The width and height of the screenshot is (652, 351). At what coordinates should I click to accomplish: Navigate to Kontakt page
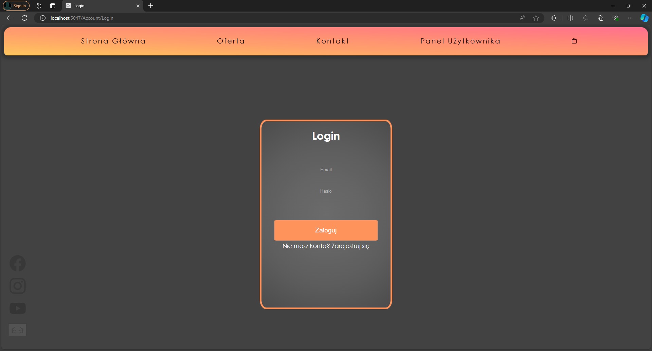coord(332,41)
